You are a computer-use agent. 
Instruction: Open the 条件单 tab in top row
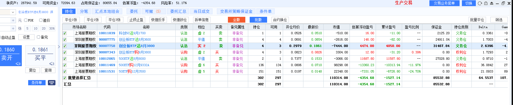click(266, 11)
